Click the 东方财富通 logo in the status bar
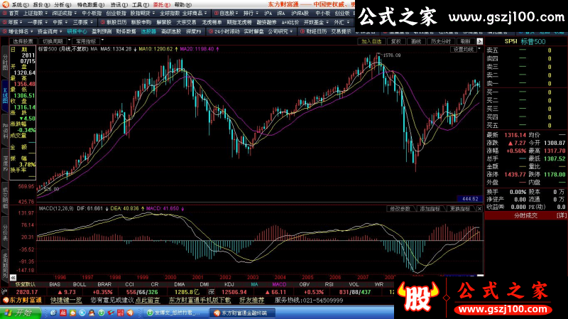568x319 pixels. tap(22, 300)
